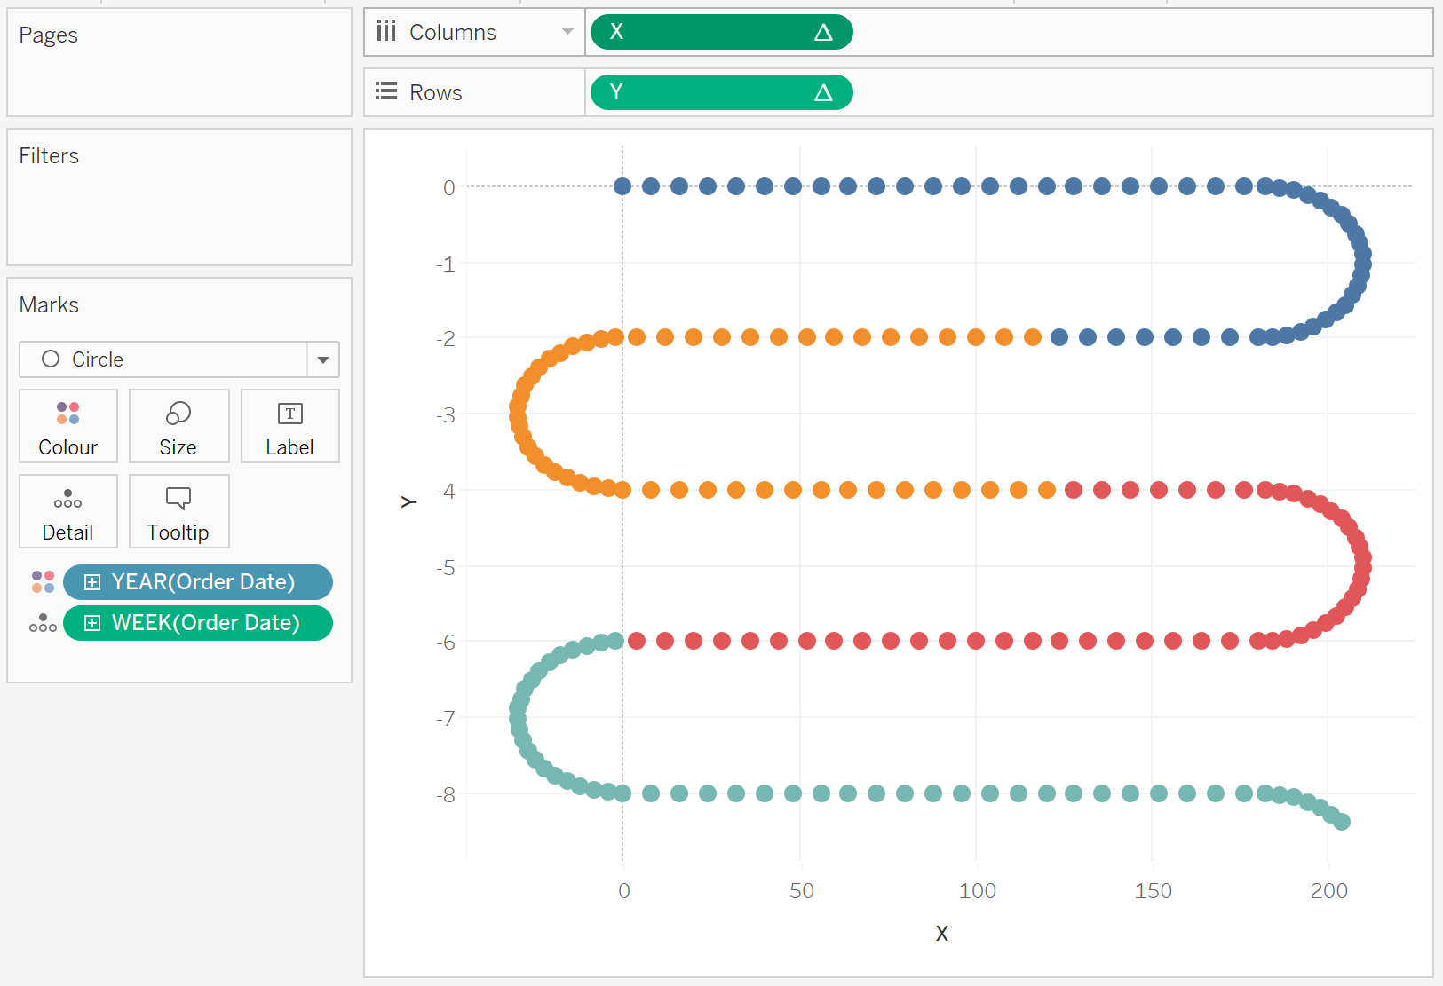Click the X axis title
This screenshot has height=986, width=1443.
tap(942, 933)
